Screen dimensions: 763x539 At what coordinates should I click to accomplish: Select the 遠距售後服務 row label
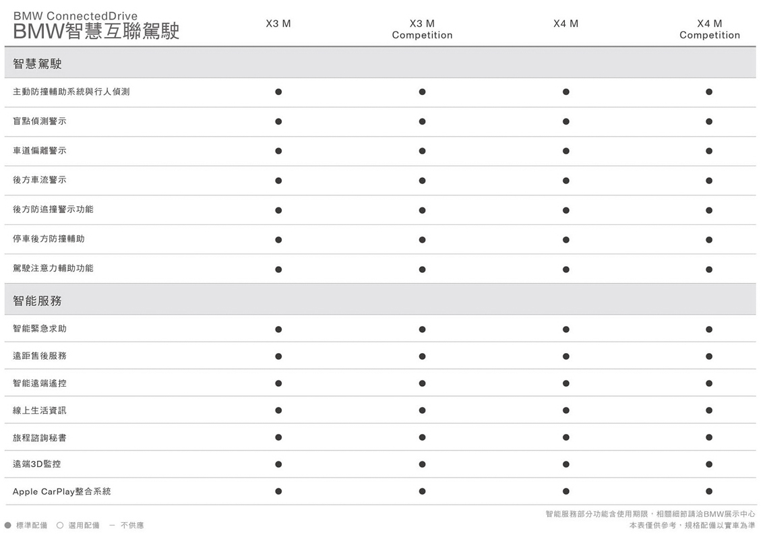pos(39,356)
